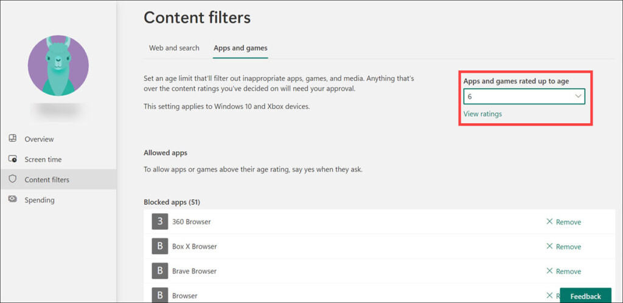This screenshot has height=303, width=623.
Task: Click the Spending sidebar icon
Action: pos(12,200)
